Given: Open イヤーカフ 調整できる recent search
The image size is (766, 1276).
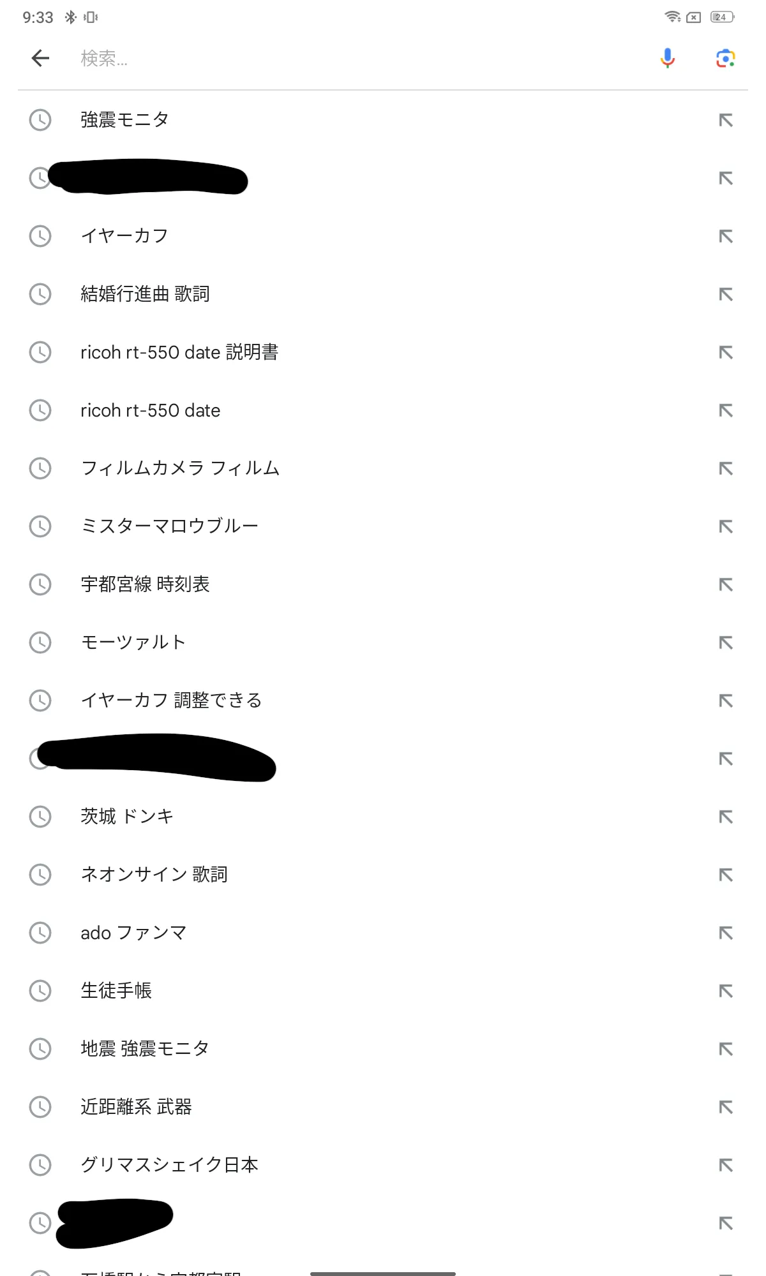Looking at the screenshot, I should (x=171, y=701).
